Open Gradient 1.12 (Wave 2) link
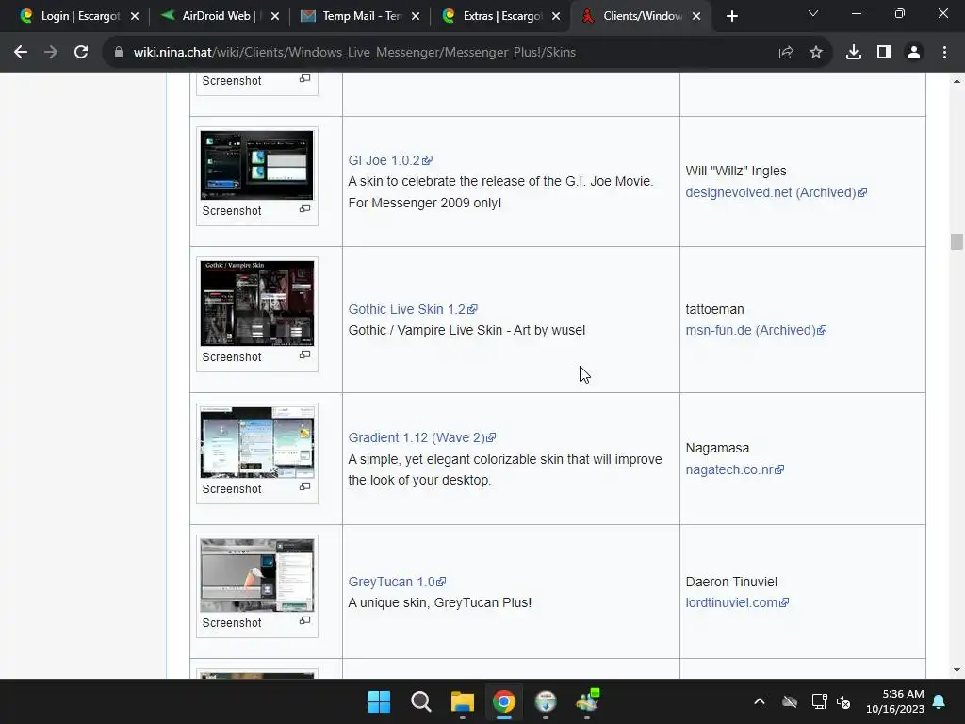This screenshot has width=965, height=724. [422, 437]
